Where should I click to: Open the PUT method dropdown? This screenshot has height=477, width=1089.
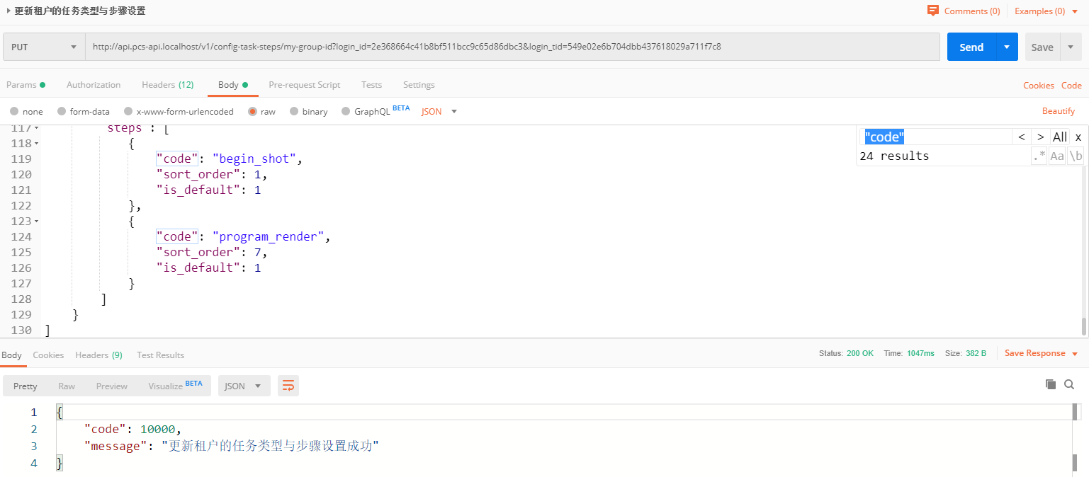tap(44, 47)
